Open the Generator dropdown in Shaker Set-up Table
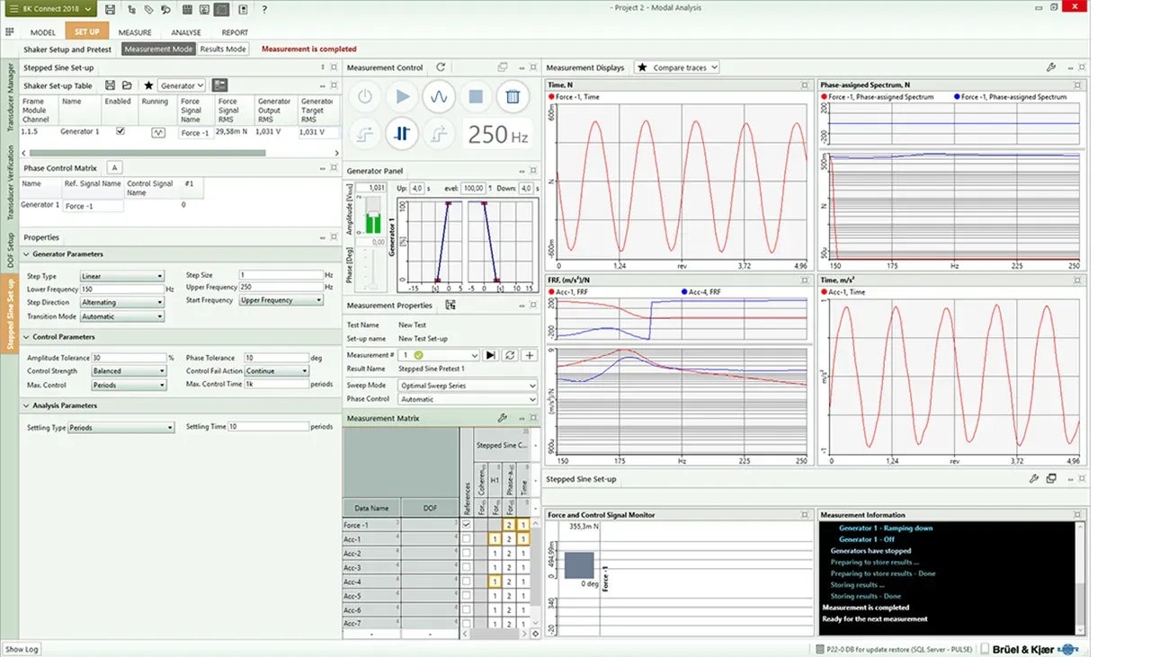Viewport: 1151px width, 657px height. click(x=183, y=85)
